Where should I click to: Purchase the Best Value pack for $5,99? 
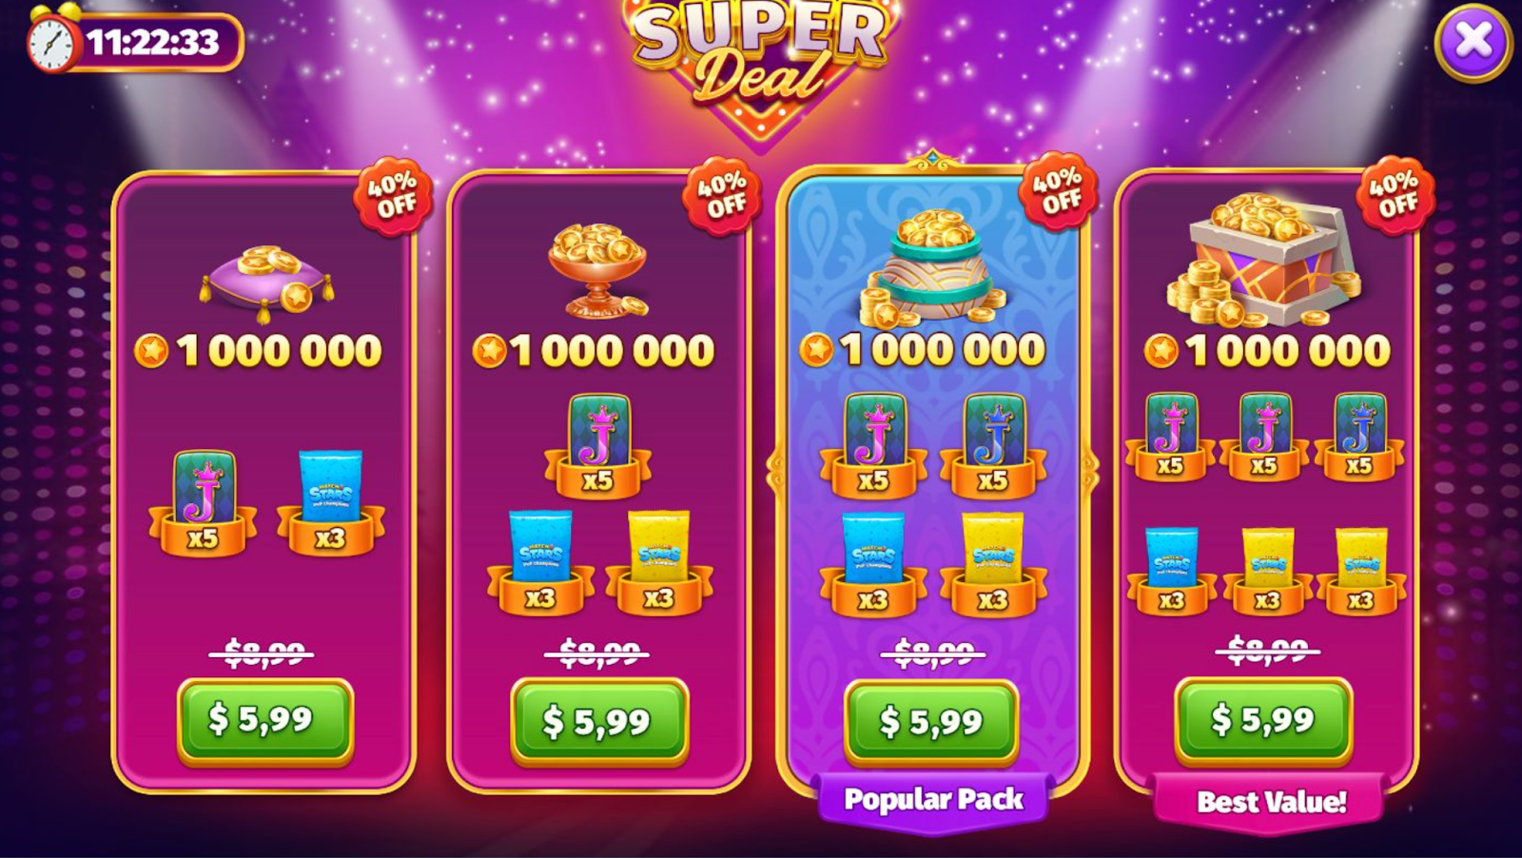[1263, 721]
